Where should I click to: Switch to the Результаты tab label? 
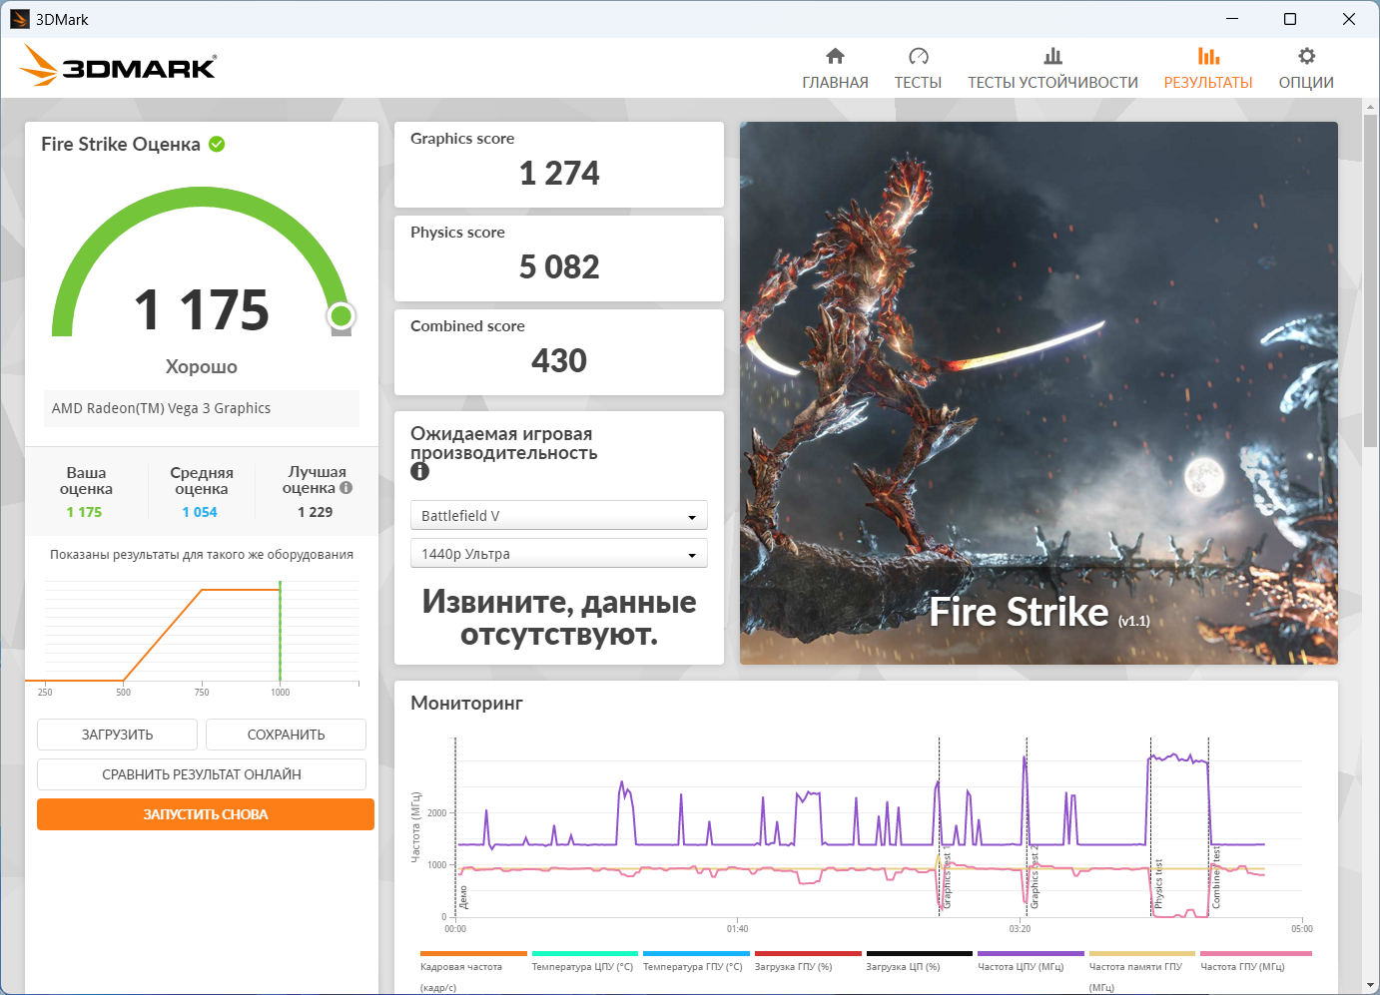(1208, 83)
